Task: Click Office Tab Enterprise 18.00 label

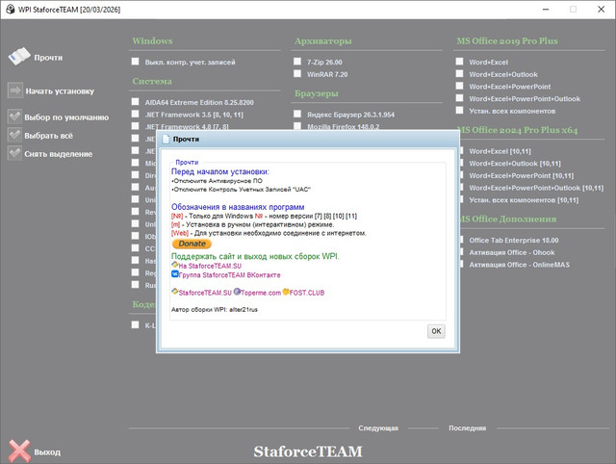Action: 513,240
